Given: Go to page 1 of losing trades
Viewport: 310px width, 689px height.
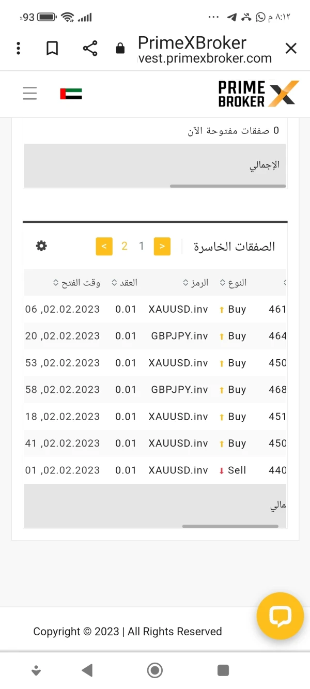Looking at the screenshot, I should tap(142, 246).
